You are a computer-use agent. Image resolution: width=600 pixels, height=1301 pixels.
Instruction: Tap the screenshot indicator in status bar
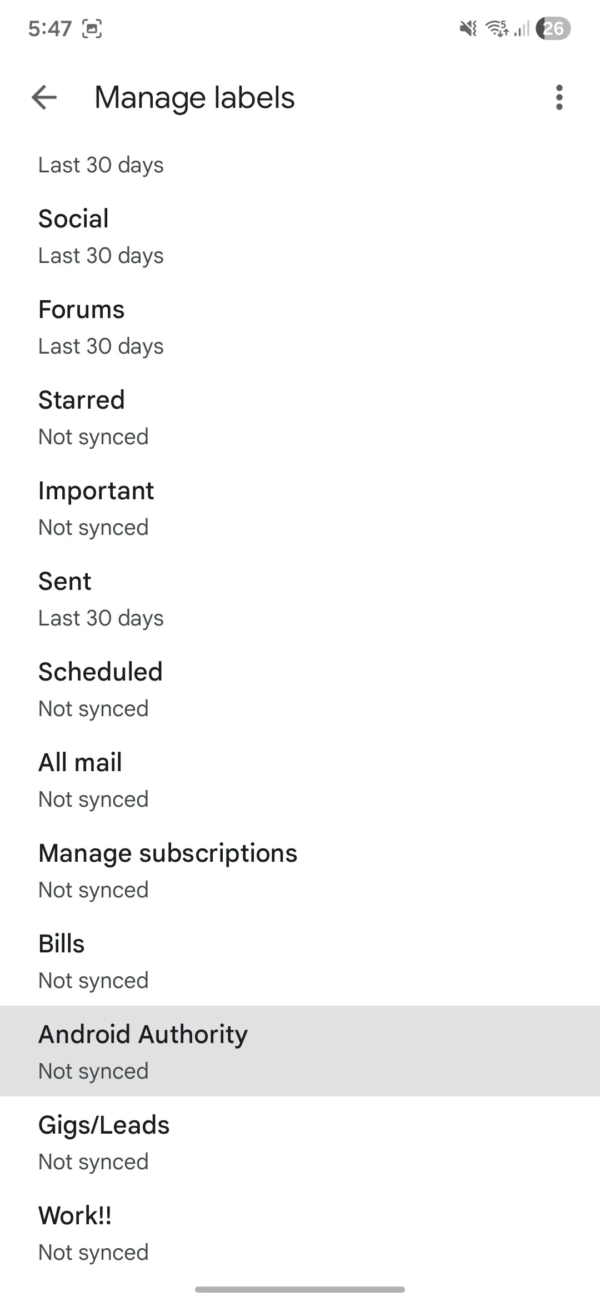click(x=92, y=29)
